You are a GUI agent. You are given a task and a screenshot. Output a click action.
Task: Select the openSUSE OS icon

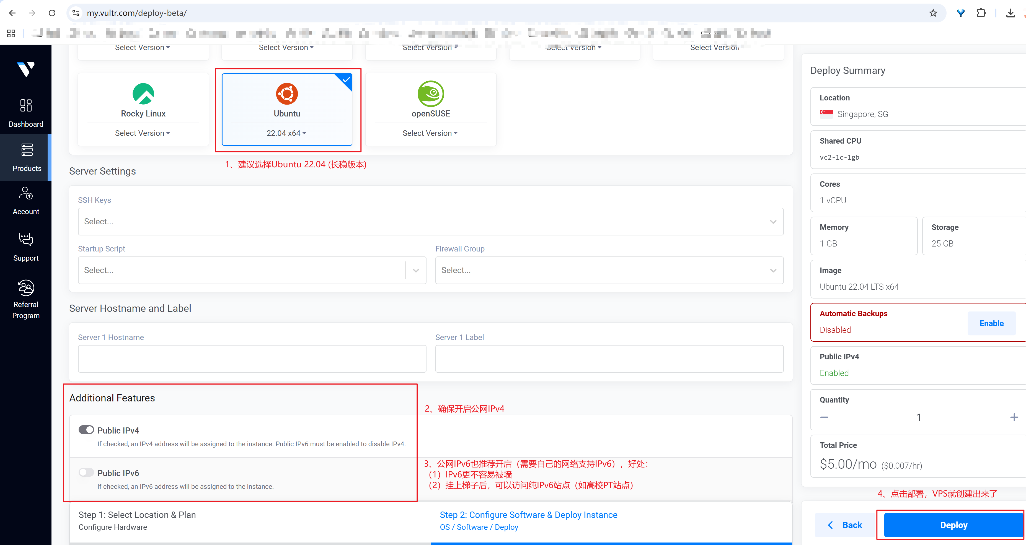431,94
